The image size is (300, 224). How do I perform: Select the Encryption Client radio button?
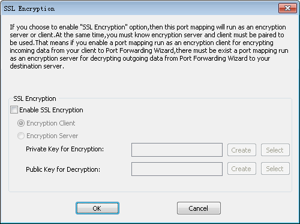tap(21, 123)
